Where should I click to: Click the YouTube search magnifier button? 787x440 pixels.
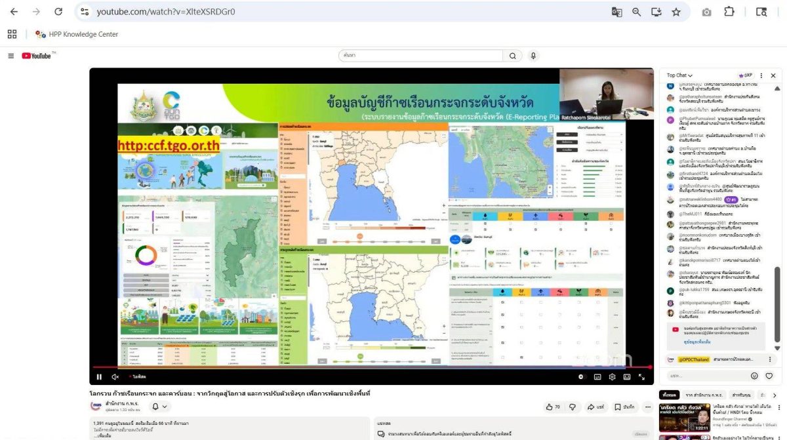tap(512, 56)
